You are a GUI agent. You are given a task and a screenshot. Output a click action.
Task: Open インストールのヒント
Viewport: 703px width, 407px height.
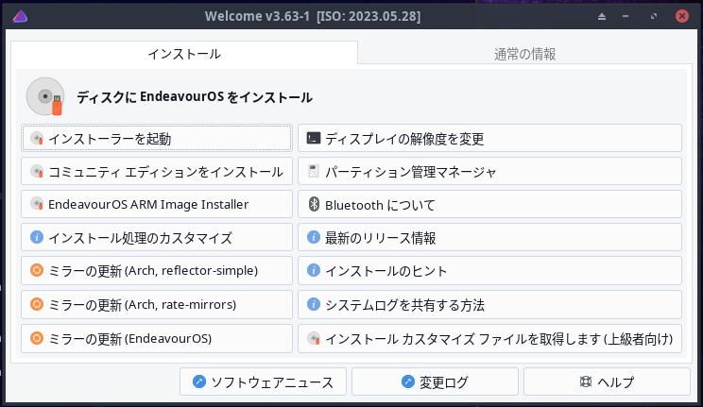pos(489,270)
